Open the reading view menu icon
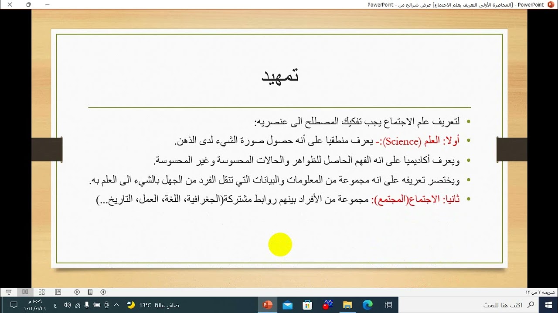 click(x=90, y=292)
